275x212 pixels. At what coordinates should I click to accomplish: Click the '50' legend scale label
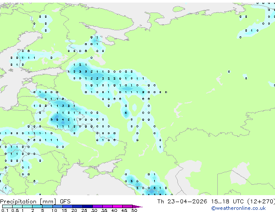(x=134, y=210)
